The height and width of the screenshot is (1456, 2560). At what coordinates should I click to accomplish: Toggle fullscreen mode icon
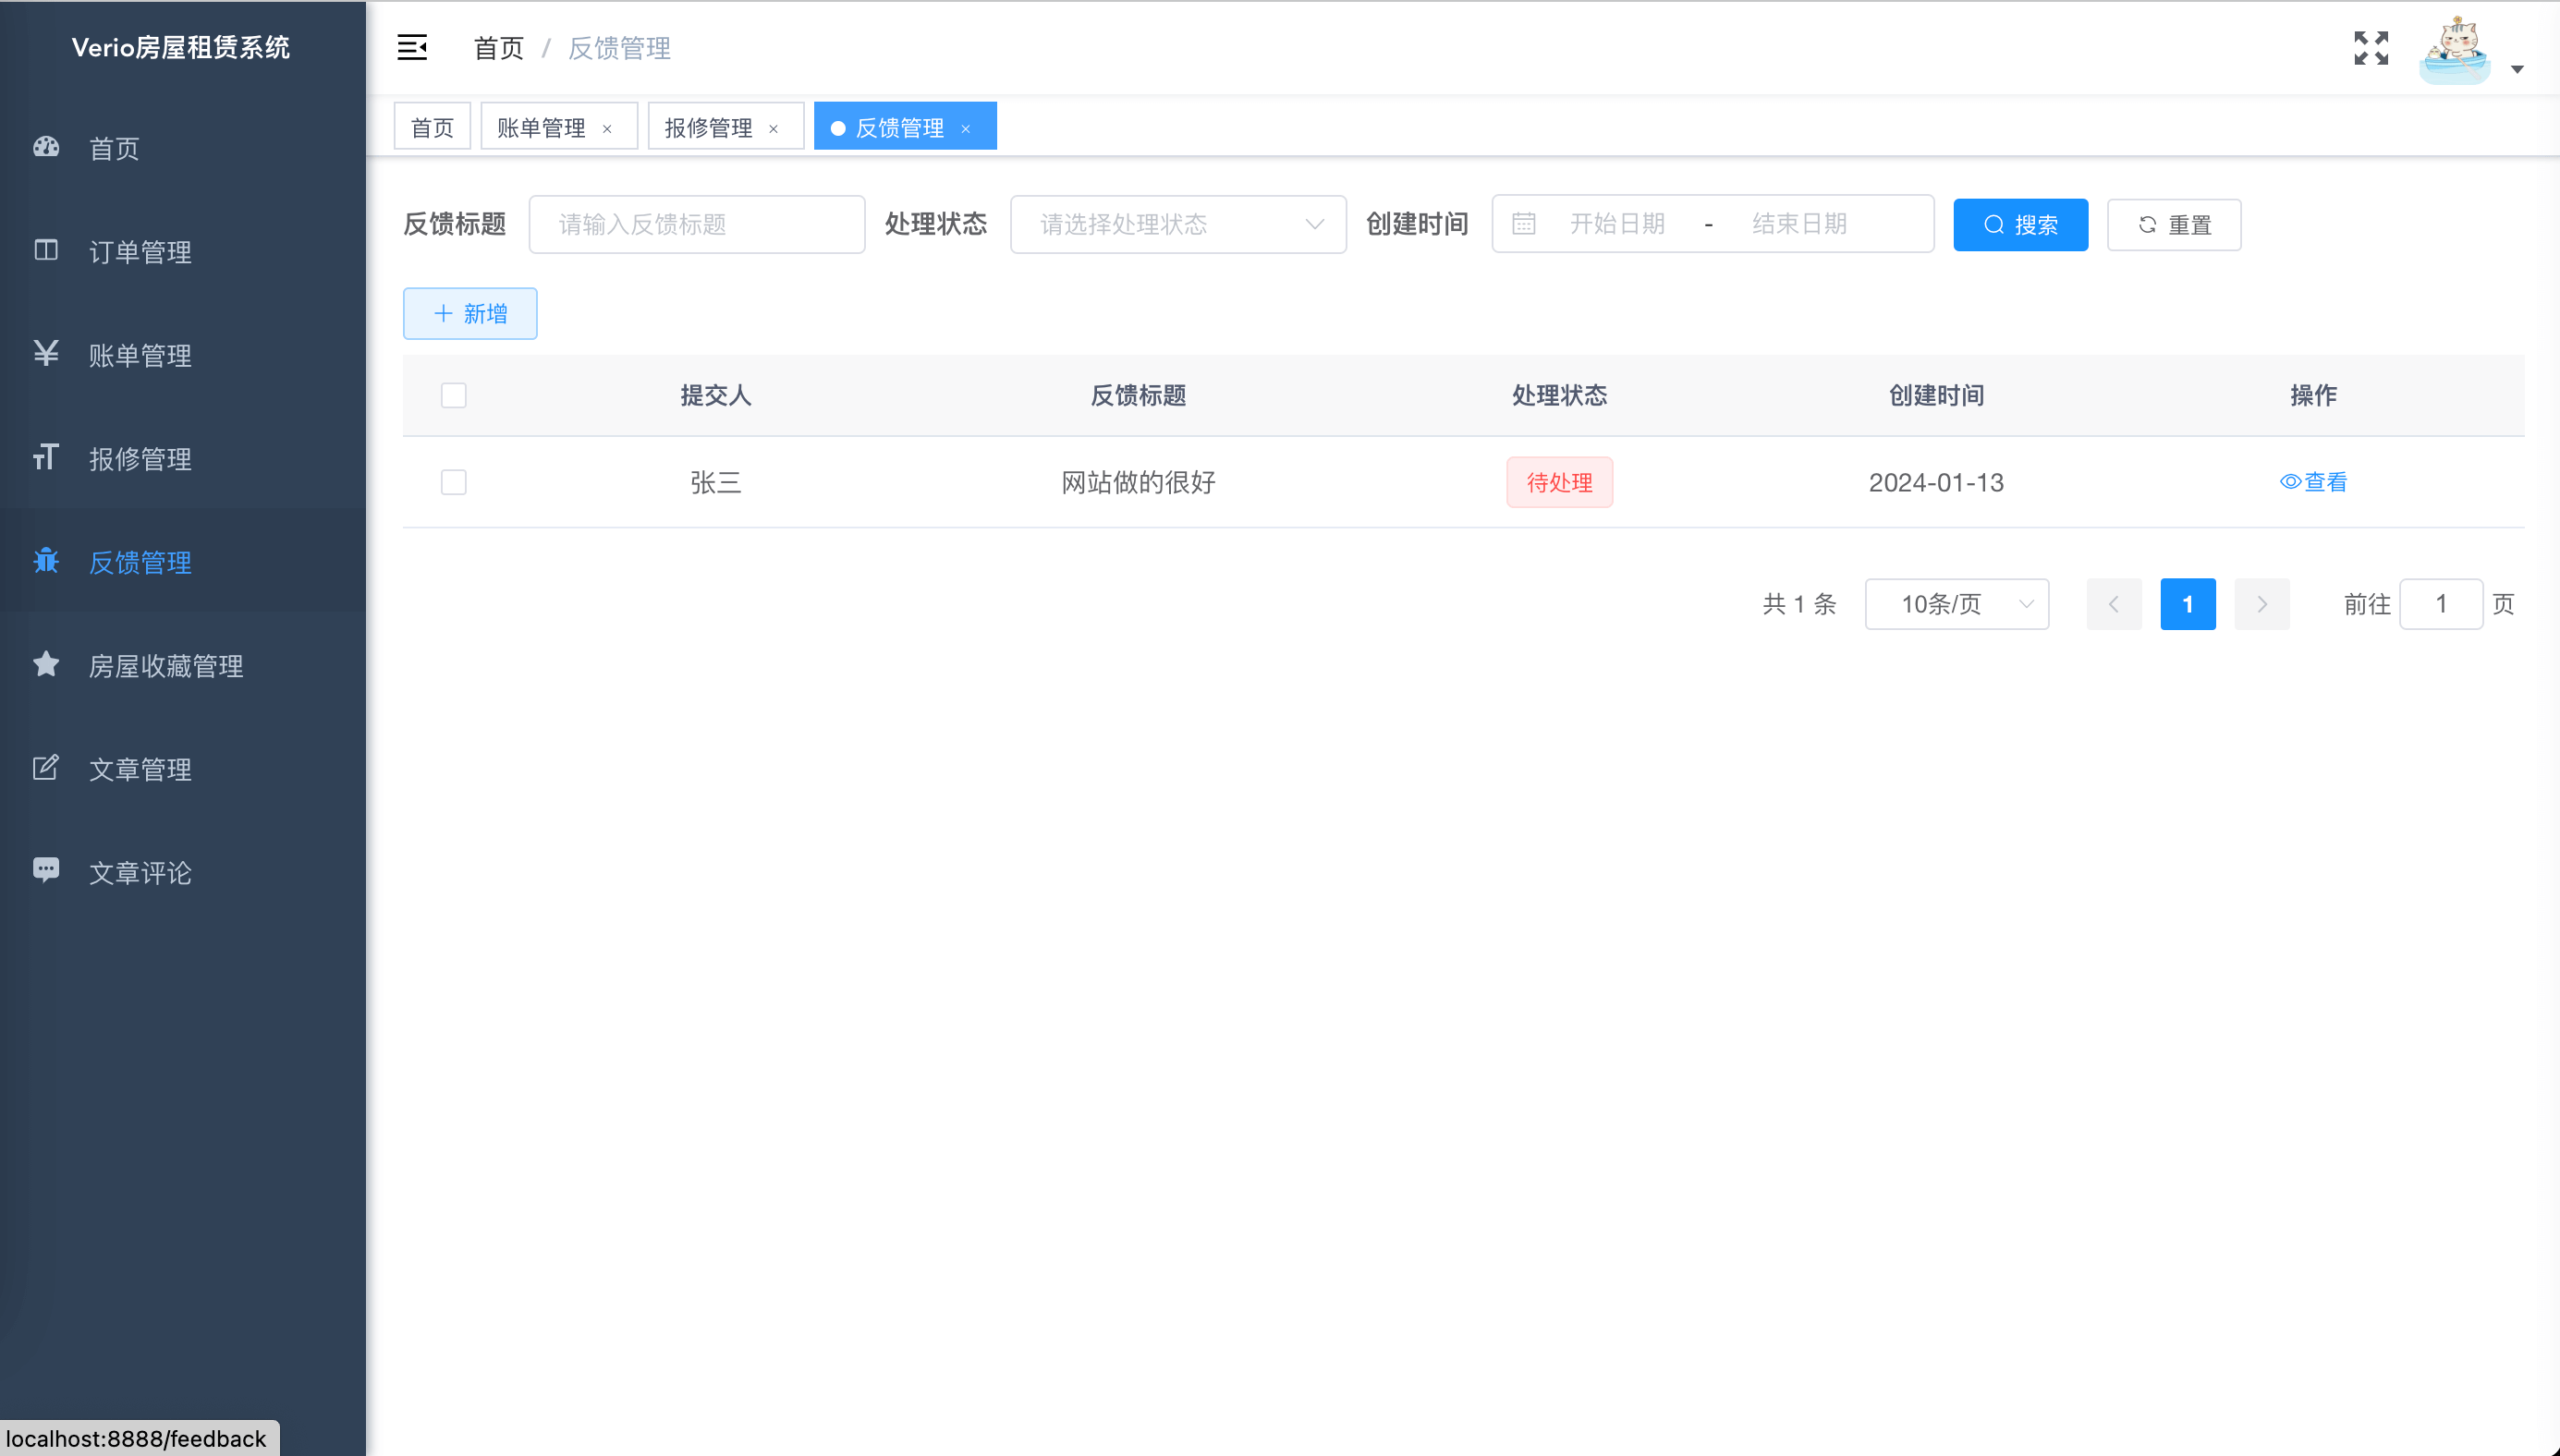(2370, 47)
